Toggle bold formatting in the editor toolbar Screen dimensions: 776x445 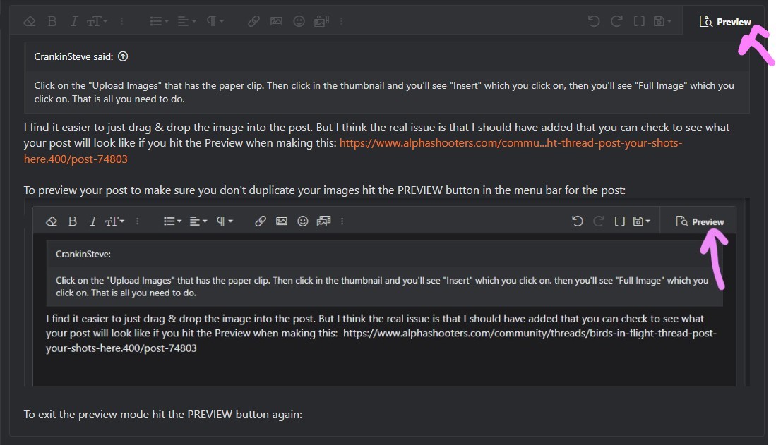[52, 21]
